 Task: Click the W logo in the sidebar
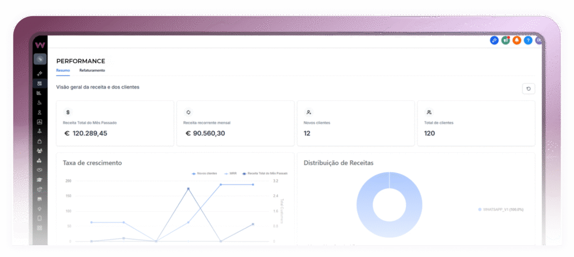coord(40,45)
